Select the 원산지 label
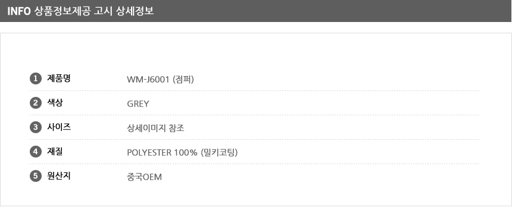The image size is (512, 214). click(59, 176)
